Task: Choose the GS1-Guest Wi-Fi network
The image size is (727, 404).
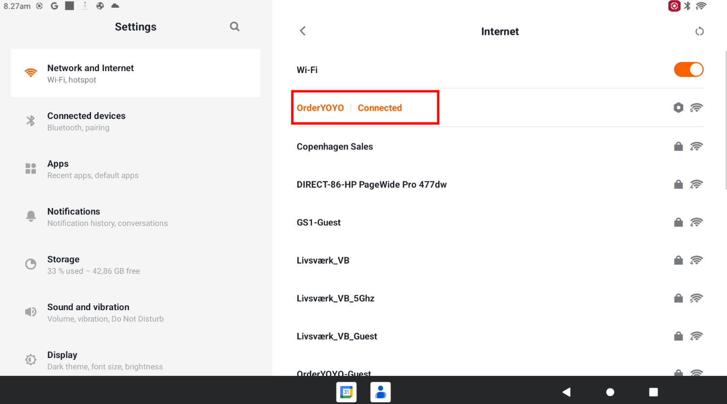Action: (500, 223)
